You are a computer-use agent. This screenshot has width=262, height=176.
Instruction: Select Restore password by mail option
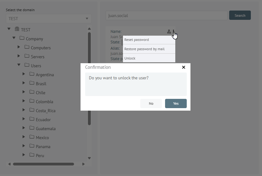[x=149, y=49]
